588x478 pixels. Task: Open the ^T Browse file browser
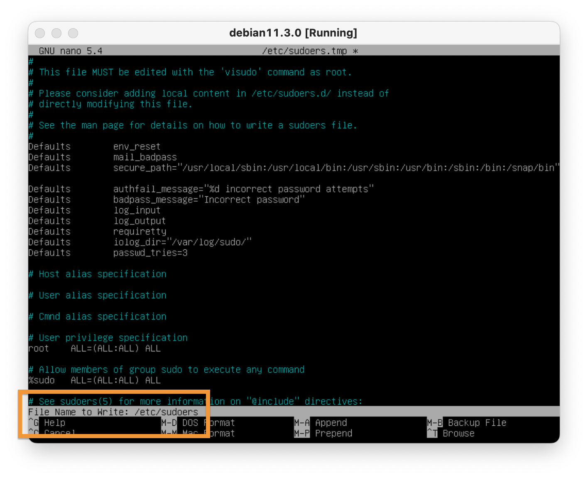(451, 433)
